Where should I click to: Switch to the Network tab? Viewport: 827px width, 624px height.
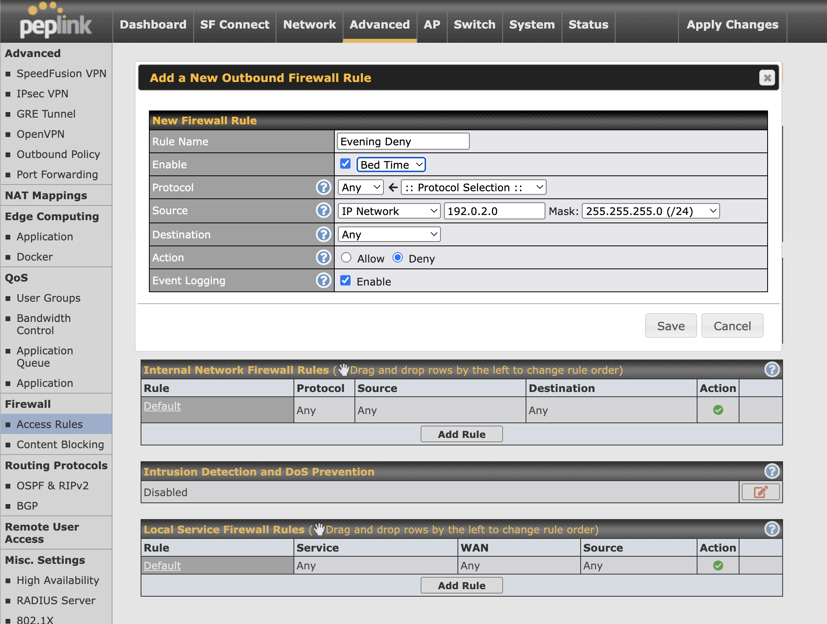pyautogui.click(x=309, y=25)
